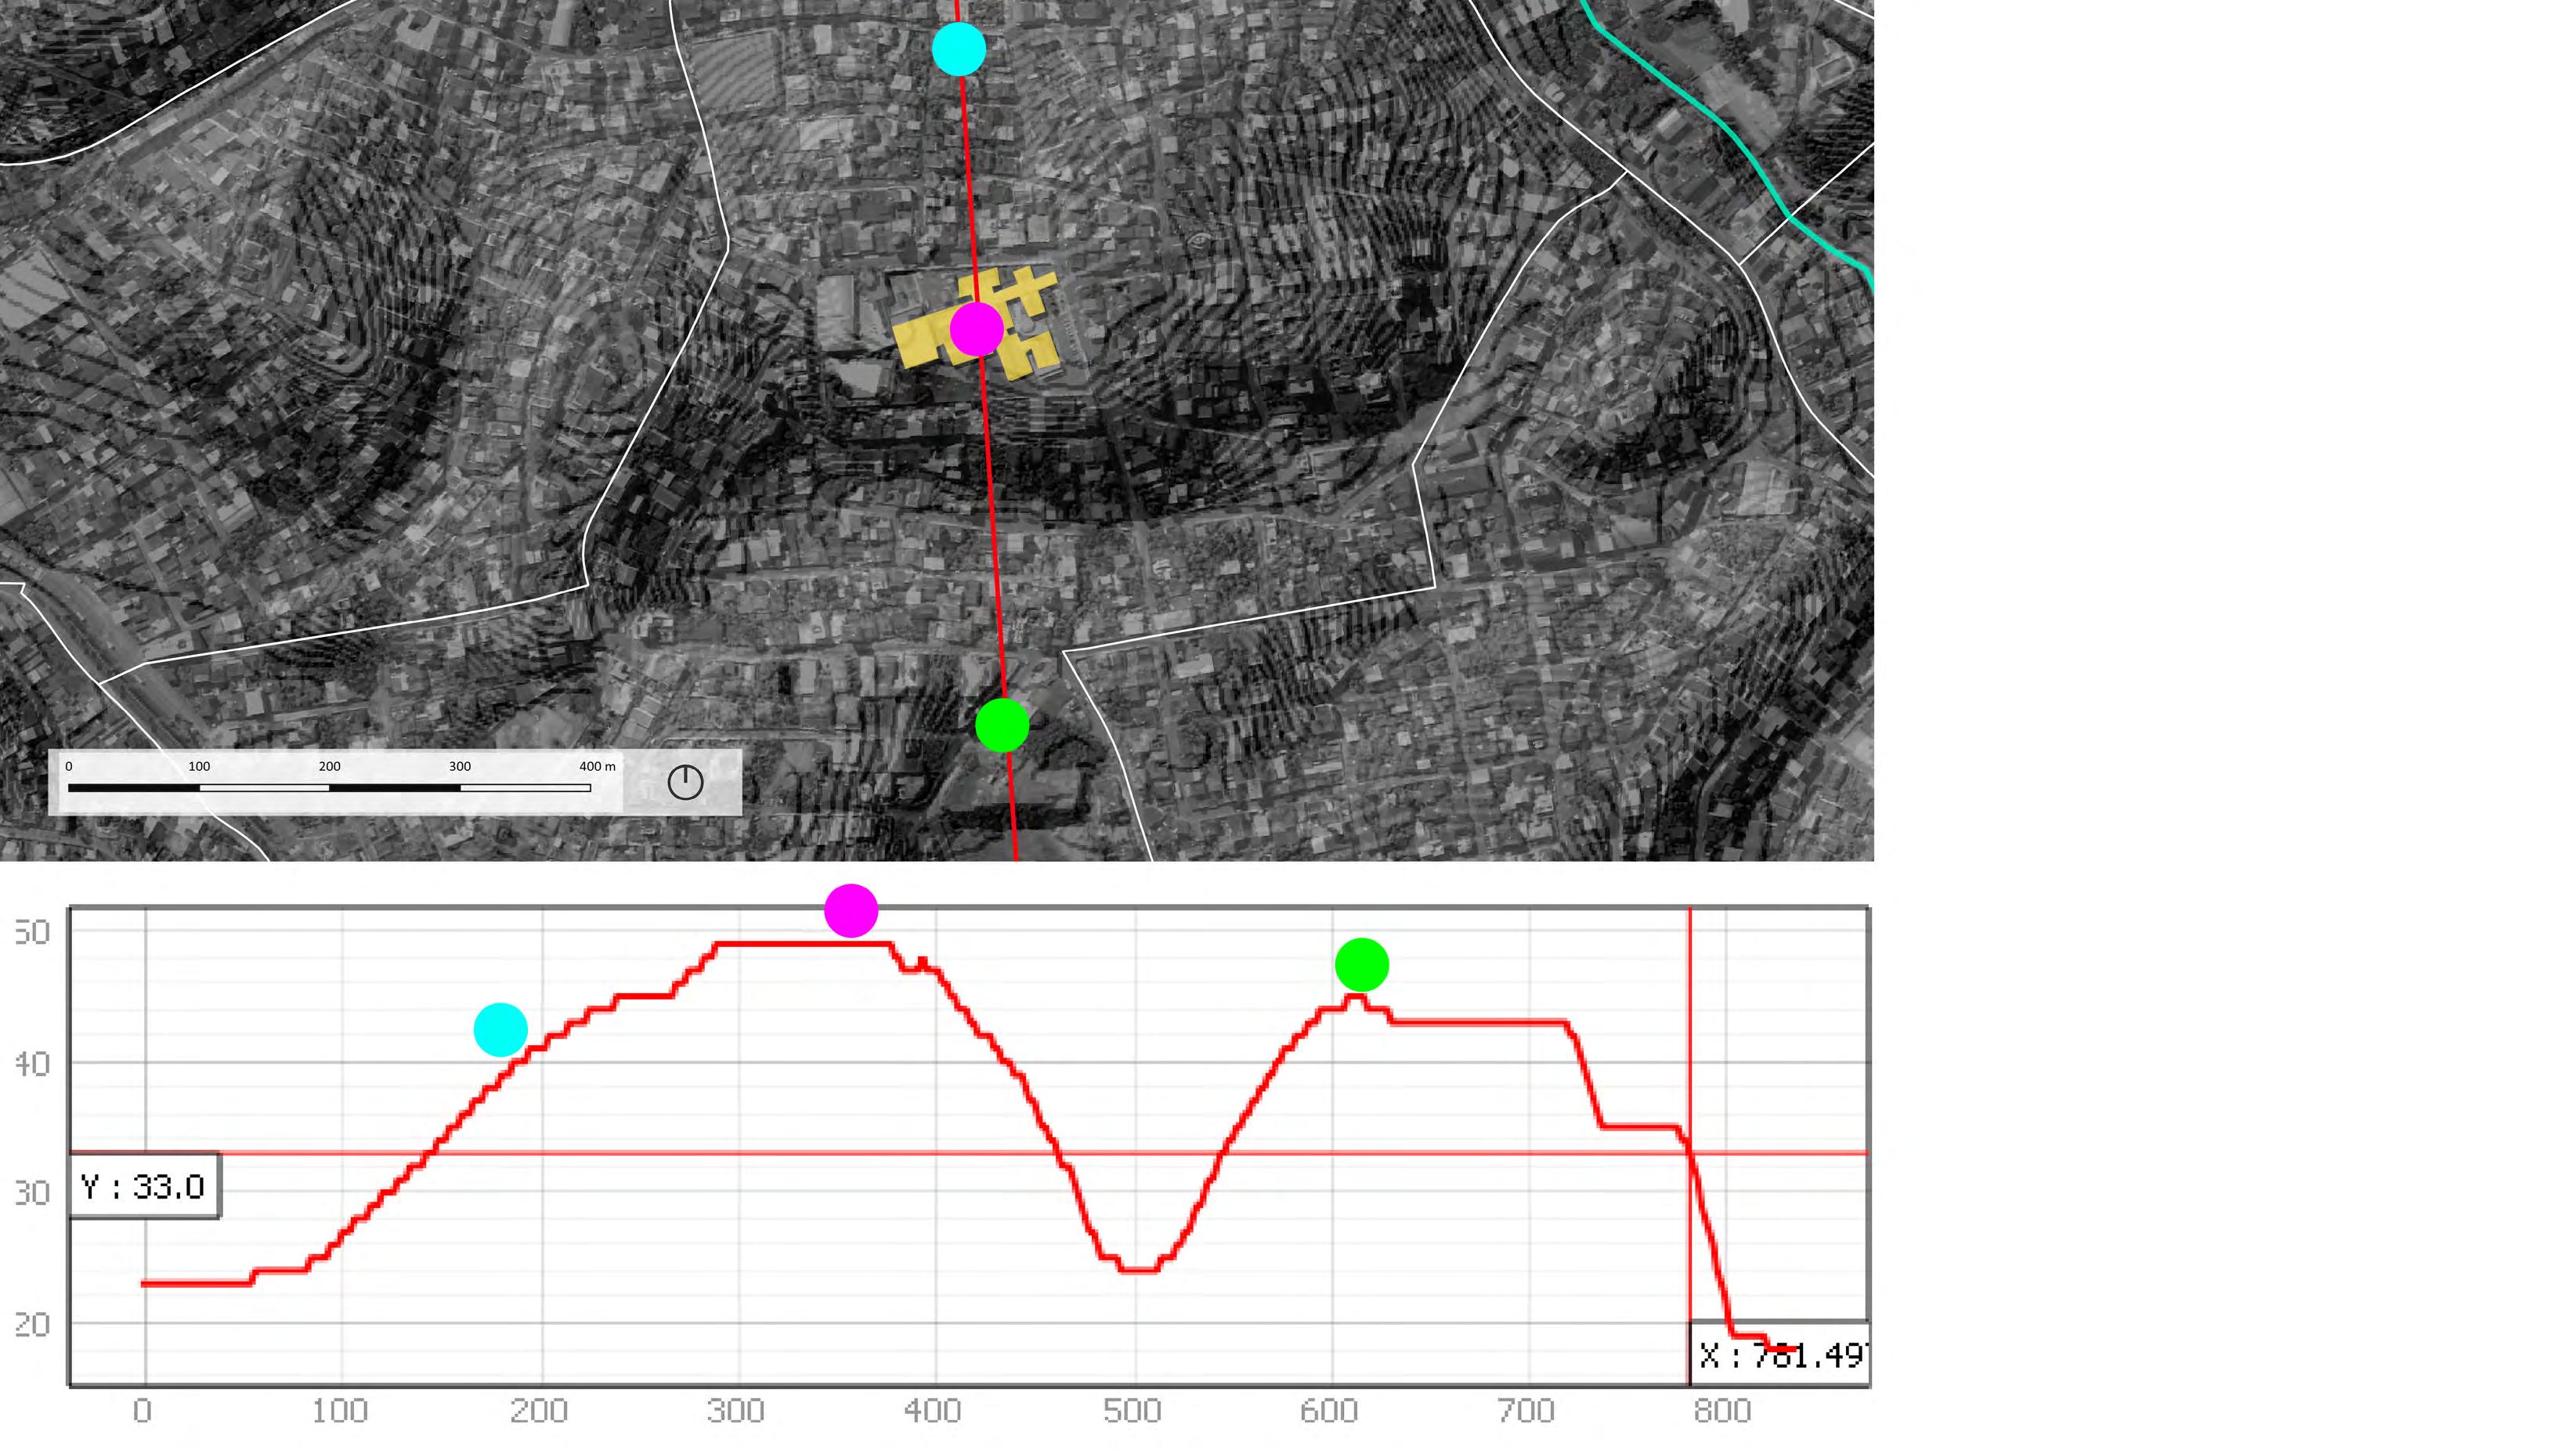Image resolution: width=2576 pixels, height=1450 pixels.
Task: Click the flat profile plateau near 700
Action: click(1480, 1022)
